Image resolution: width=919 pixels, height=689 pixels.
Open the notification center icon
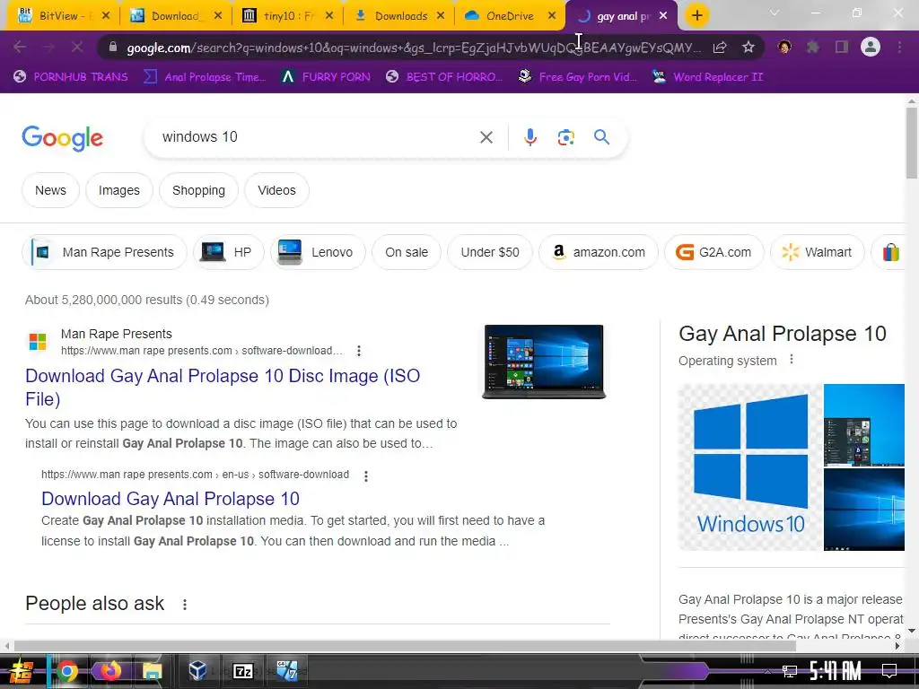[x=889, y=671]
